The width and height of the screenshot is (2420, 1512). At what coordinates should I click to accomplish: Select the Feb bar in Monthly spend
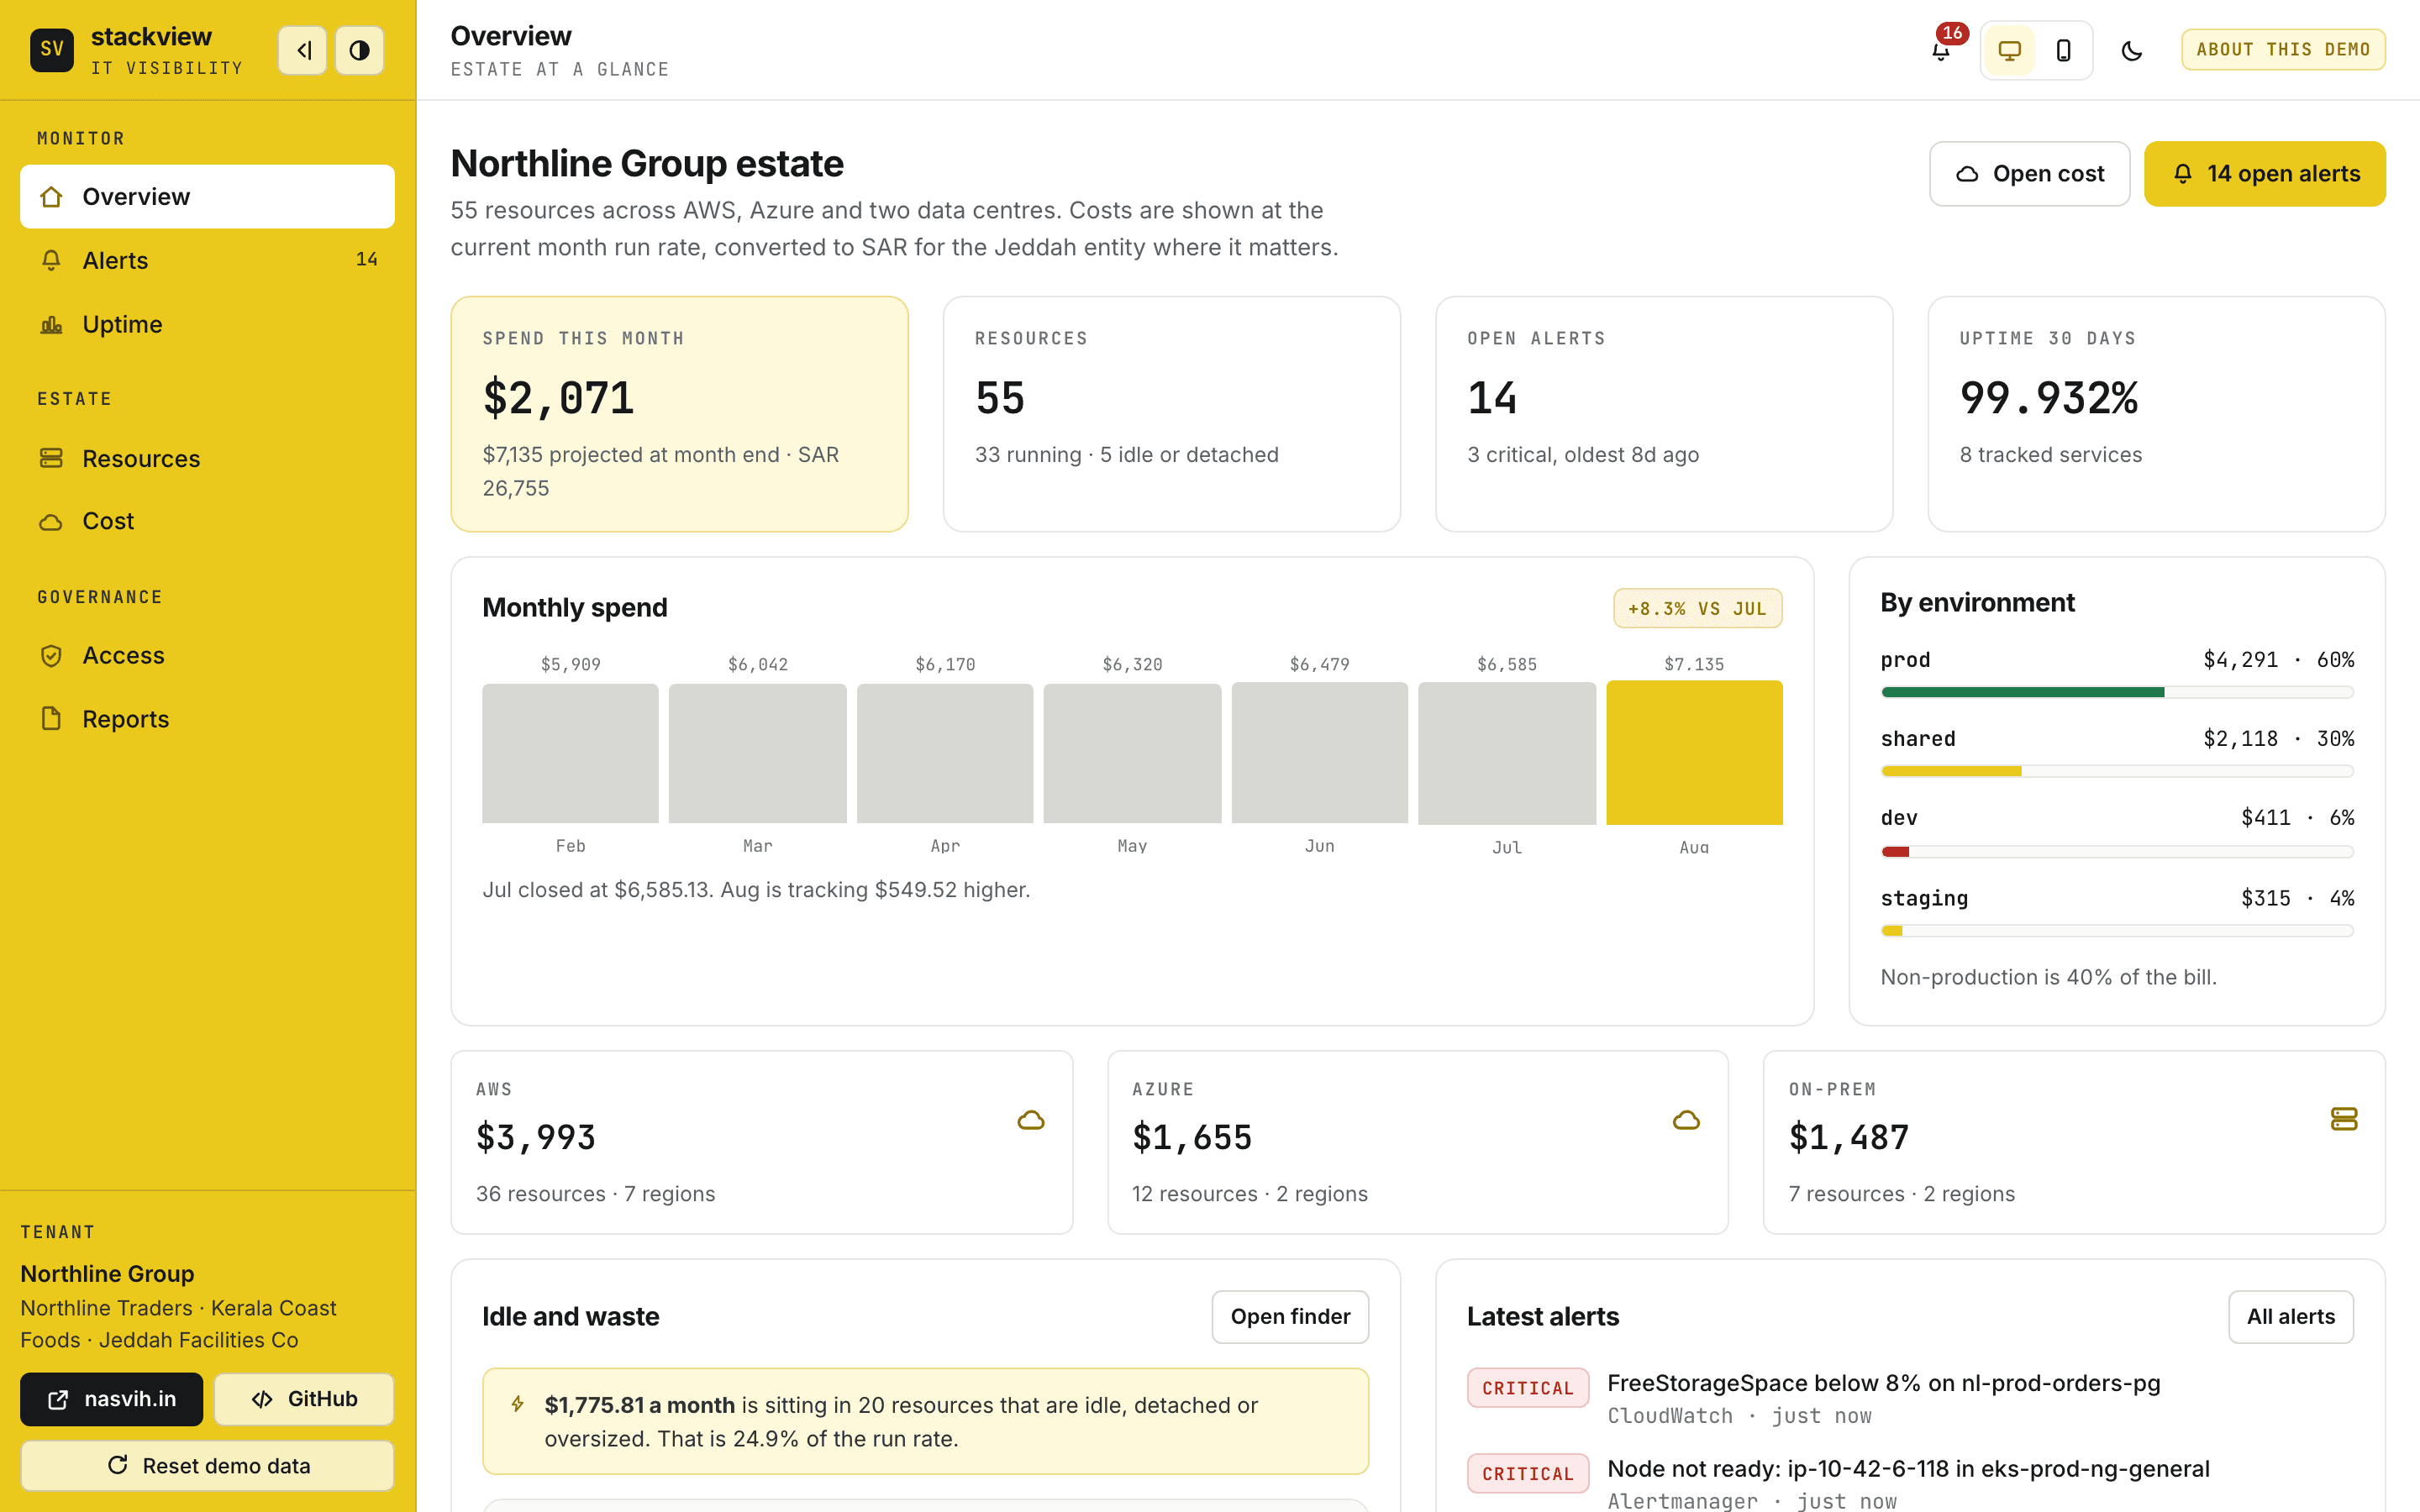point(570,753)
